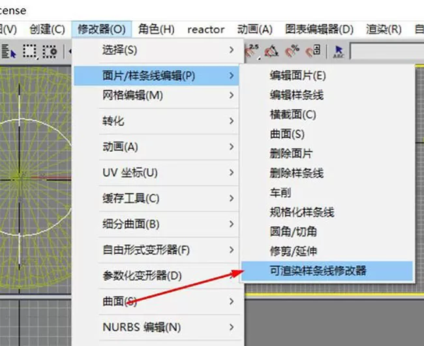Expand 曲面(S) submenu in the modifiers list

[x=231, y=302]
